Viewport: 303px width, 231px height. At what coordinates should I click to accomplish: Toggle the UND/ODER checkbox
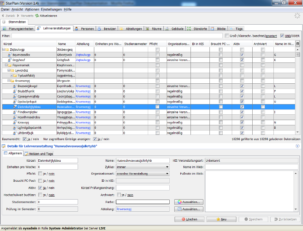[282, 36]
